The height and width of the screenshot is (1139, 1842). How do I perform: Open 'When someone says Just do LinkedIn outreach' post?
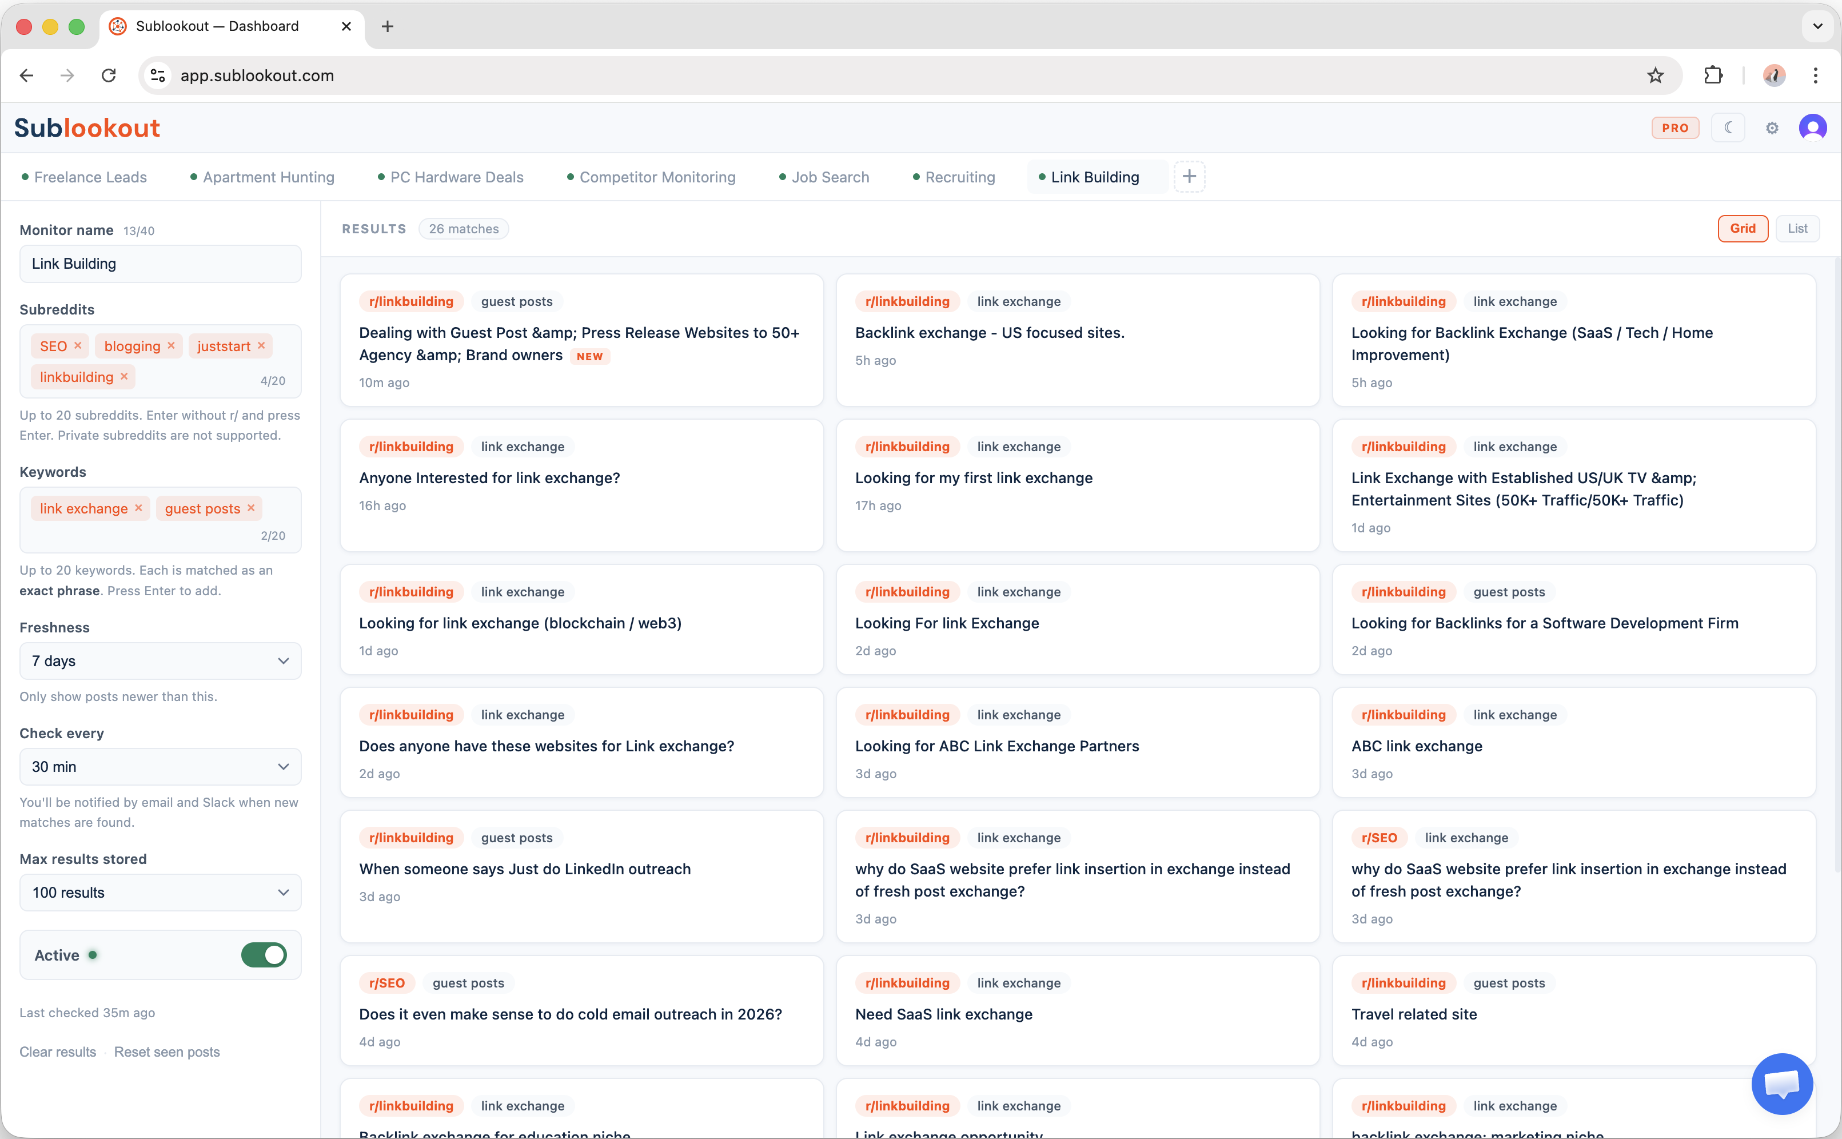pyautogui.click(x=525, y=869)
